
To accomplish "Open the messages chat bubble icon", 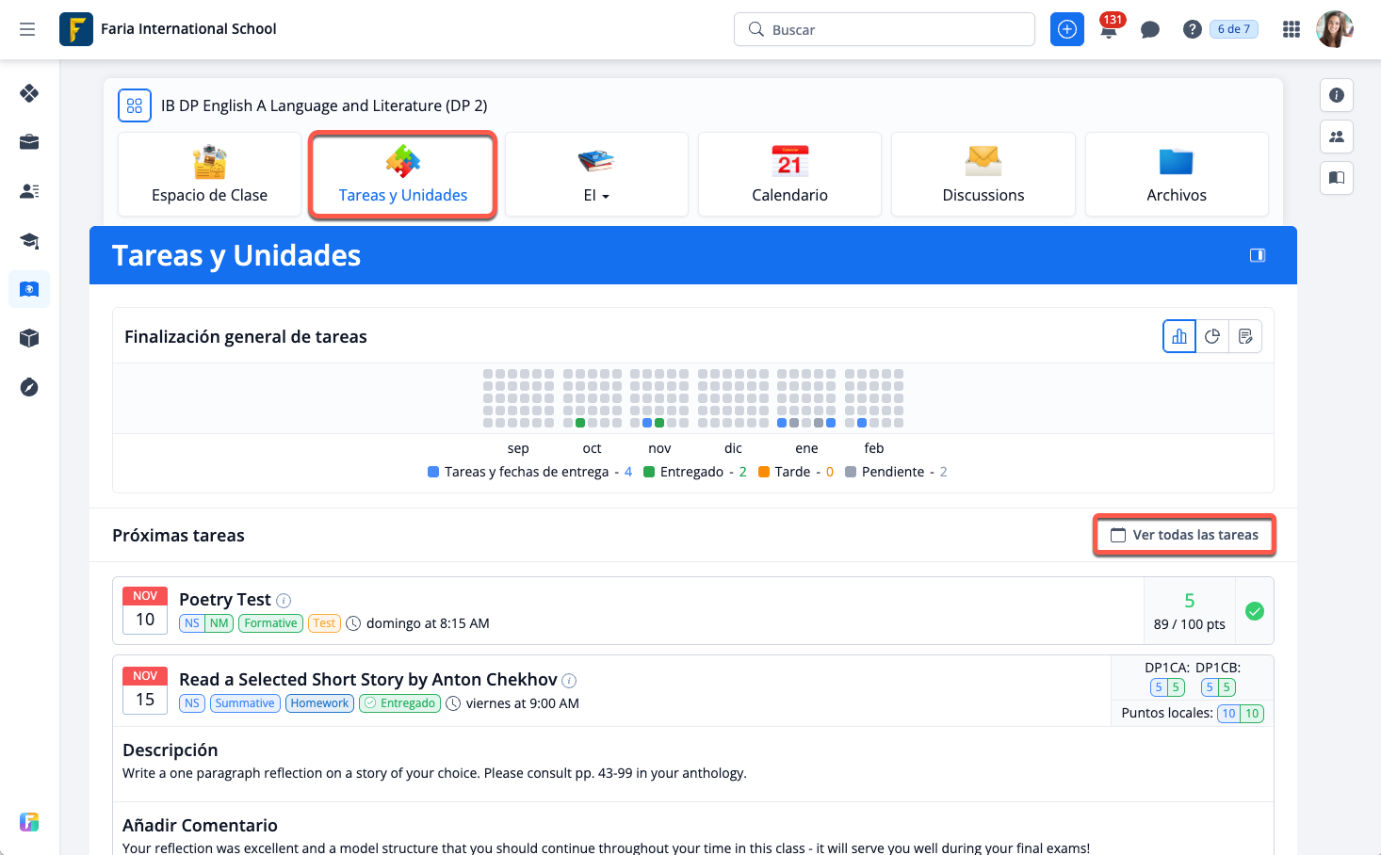I will pyautogui.click(x=1149, y=30).
